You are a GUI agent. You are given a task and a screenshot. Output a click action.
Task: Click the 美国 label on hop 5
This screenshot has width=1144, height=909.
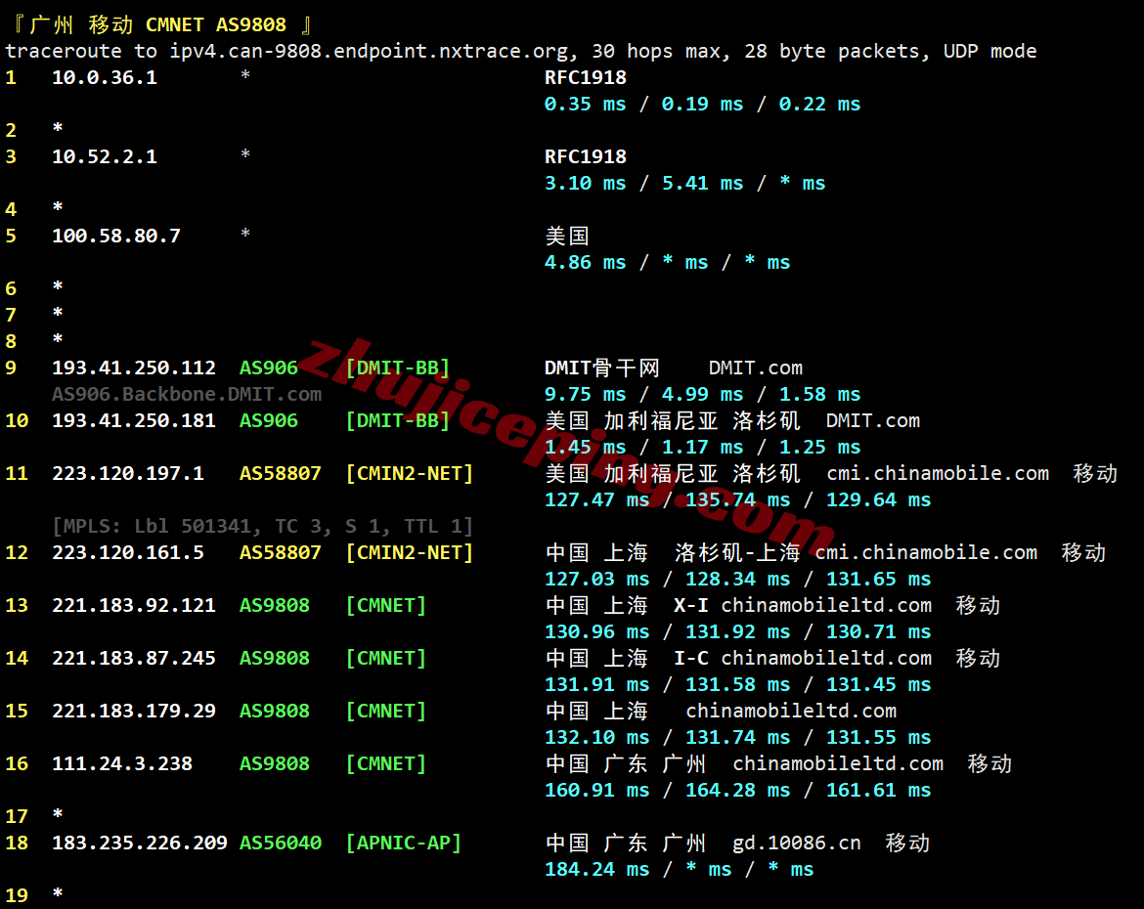pos(567,237)
